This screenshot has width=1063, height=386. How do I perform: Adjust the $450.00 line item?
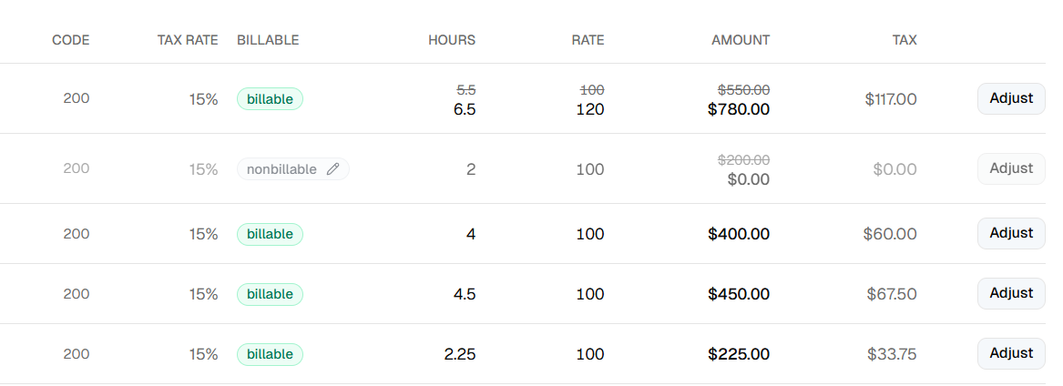[x=1011, y=294]
